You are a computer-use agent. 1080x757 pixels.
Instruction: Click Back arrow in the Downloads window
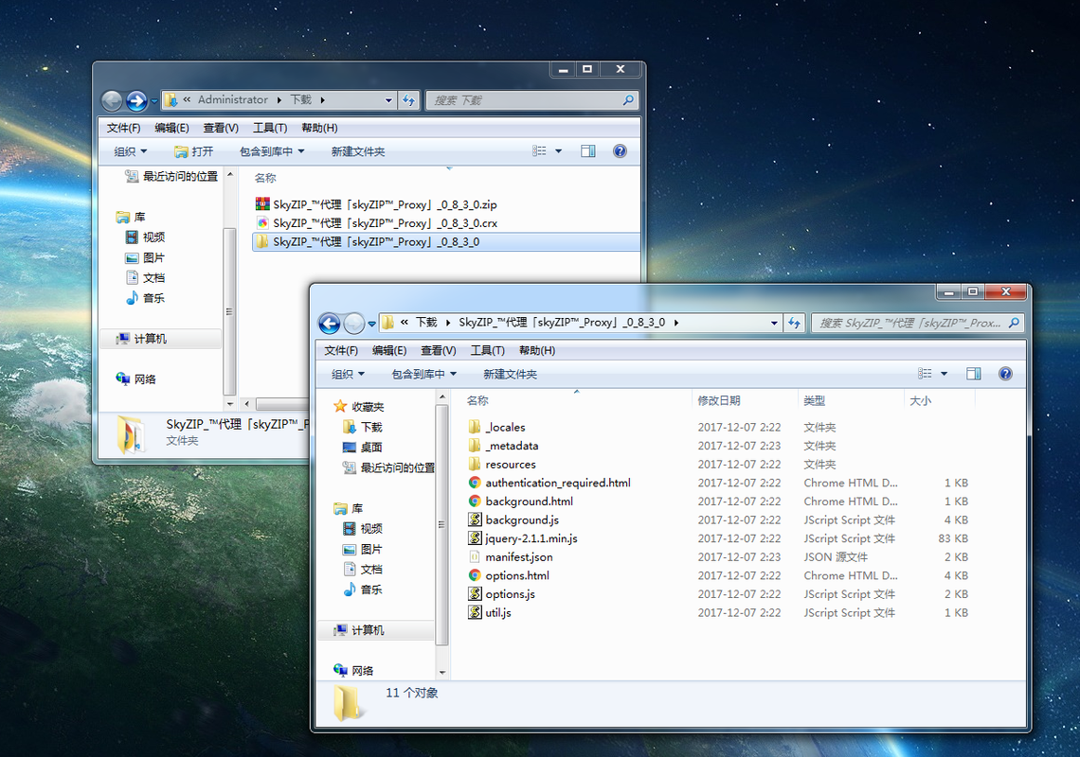(112, 100)
